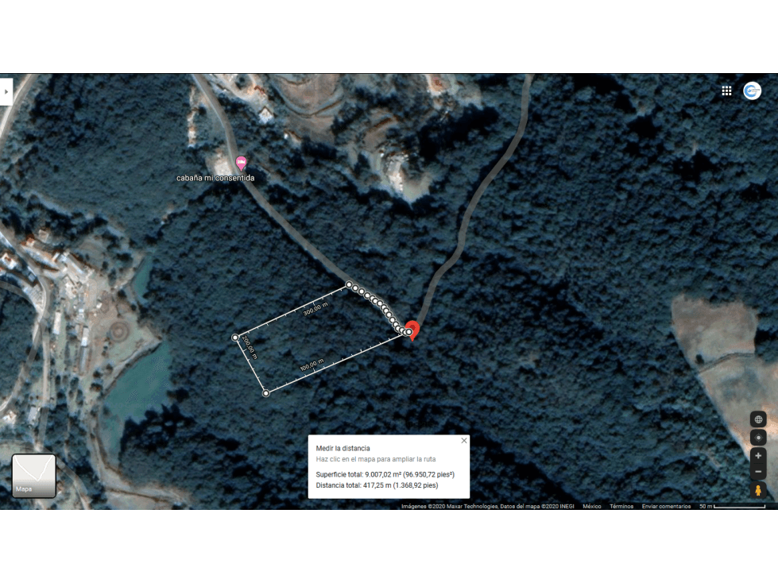Click the 100,00 m distance label
The image size is (778, 583).
(x=312, y=365)
